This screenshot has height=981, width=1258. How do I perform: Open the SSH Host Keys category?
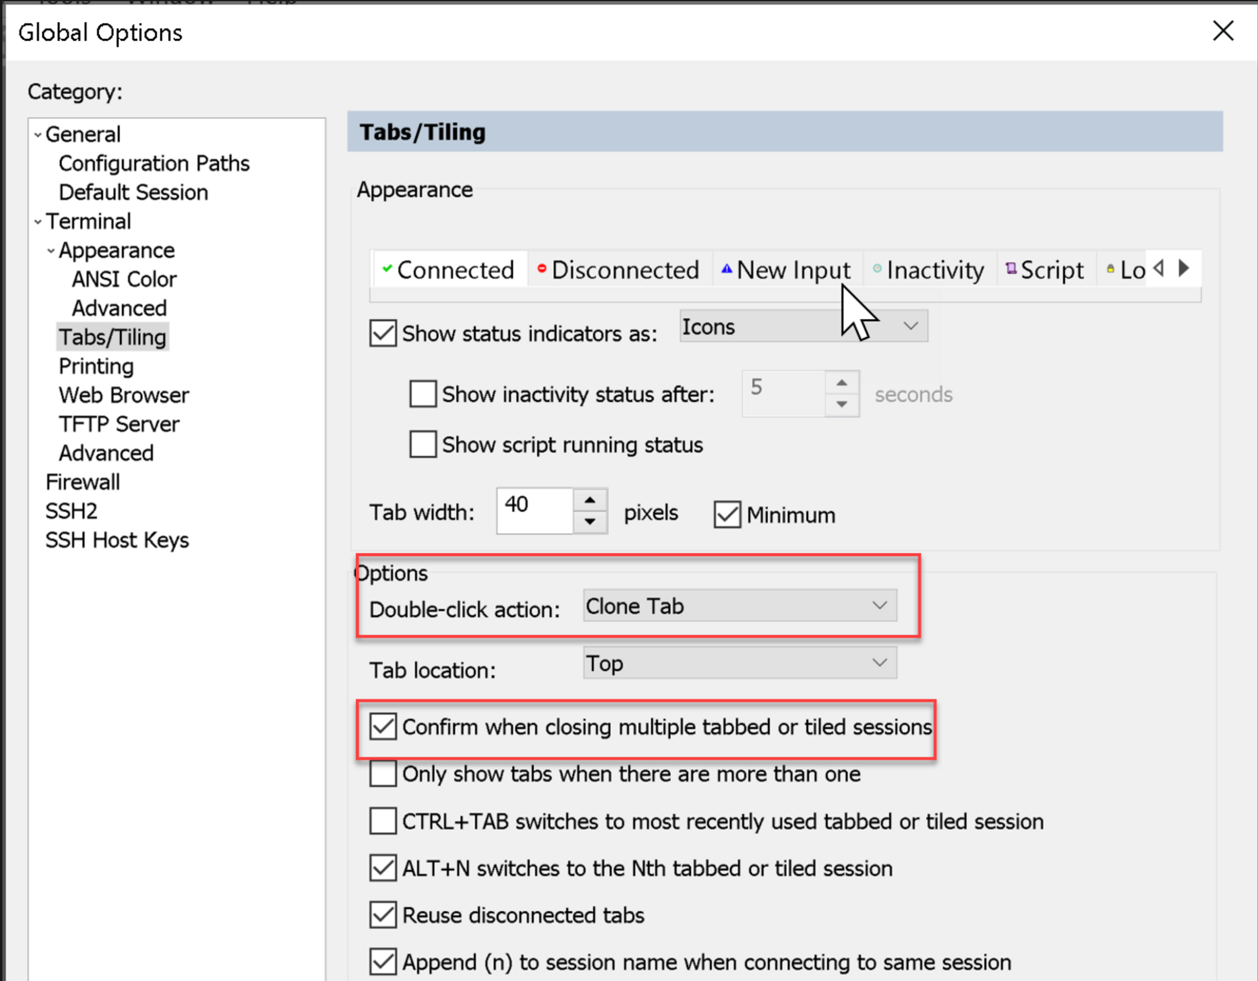117,540
